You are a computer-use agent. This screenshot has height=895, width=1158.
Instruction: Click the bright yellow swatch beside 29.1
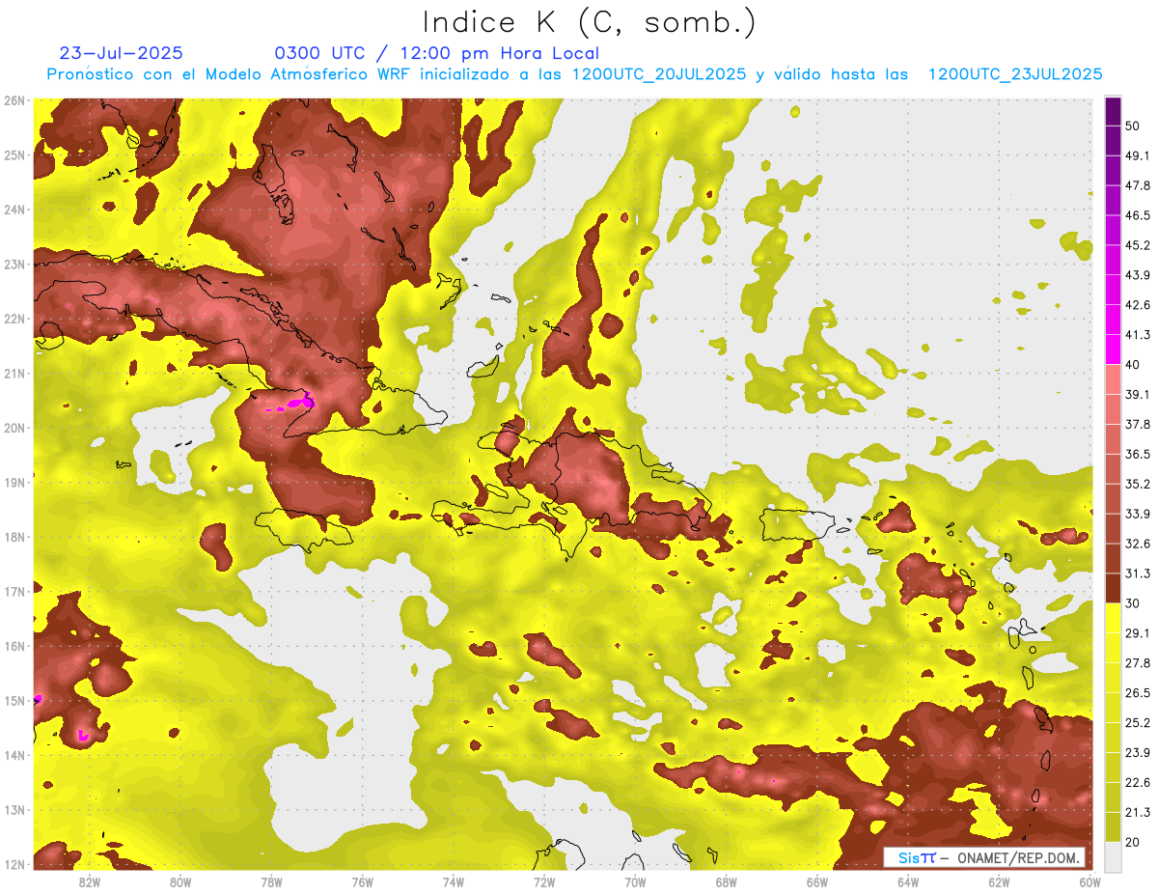pyautogui.click(x=1113, y=618)
